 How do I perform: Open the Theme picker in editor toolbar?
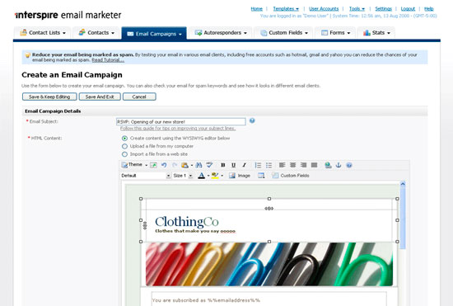(x=132, y=165)
